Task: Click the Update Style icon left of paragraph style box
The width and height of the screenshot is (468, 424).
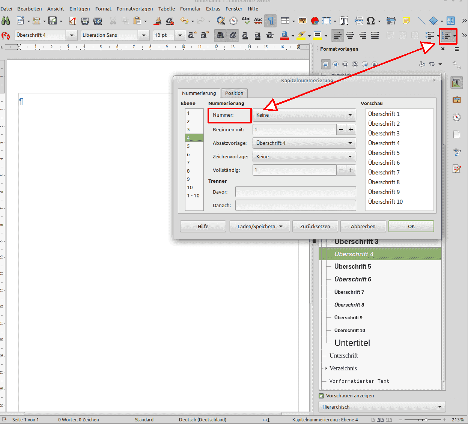Action: click(x=6, y=35)
